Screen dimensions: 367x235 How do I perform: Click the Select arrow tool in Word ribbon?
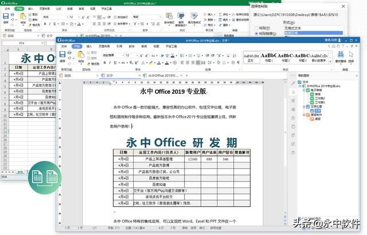point(351,55)
